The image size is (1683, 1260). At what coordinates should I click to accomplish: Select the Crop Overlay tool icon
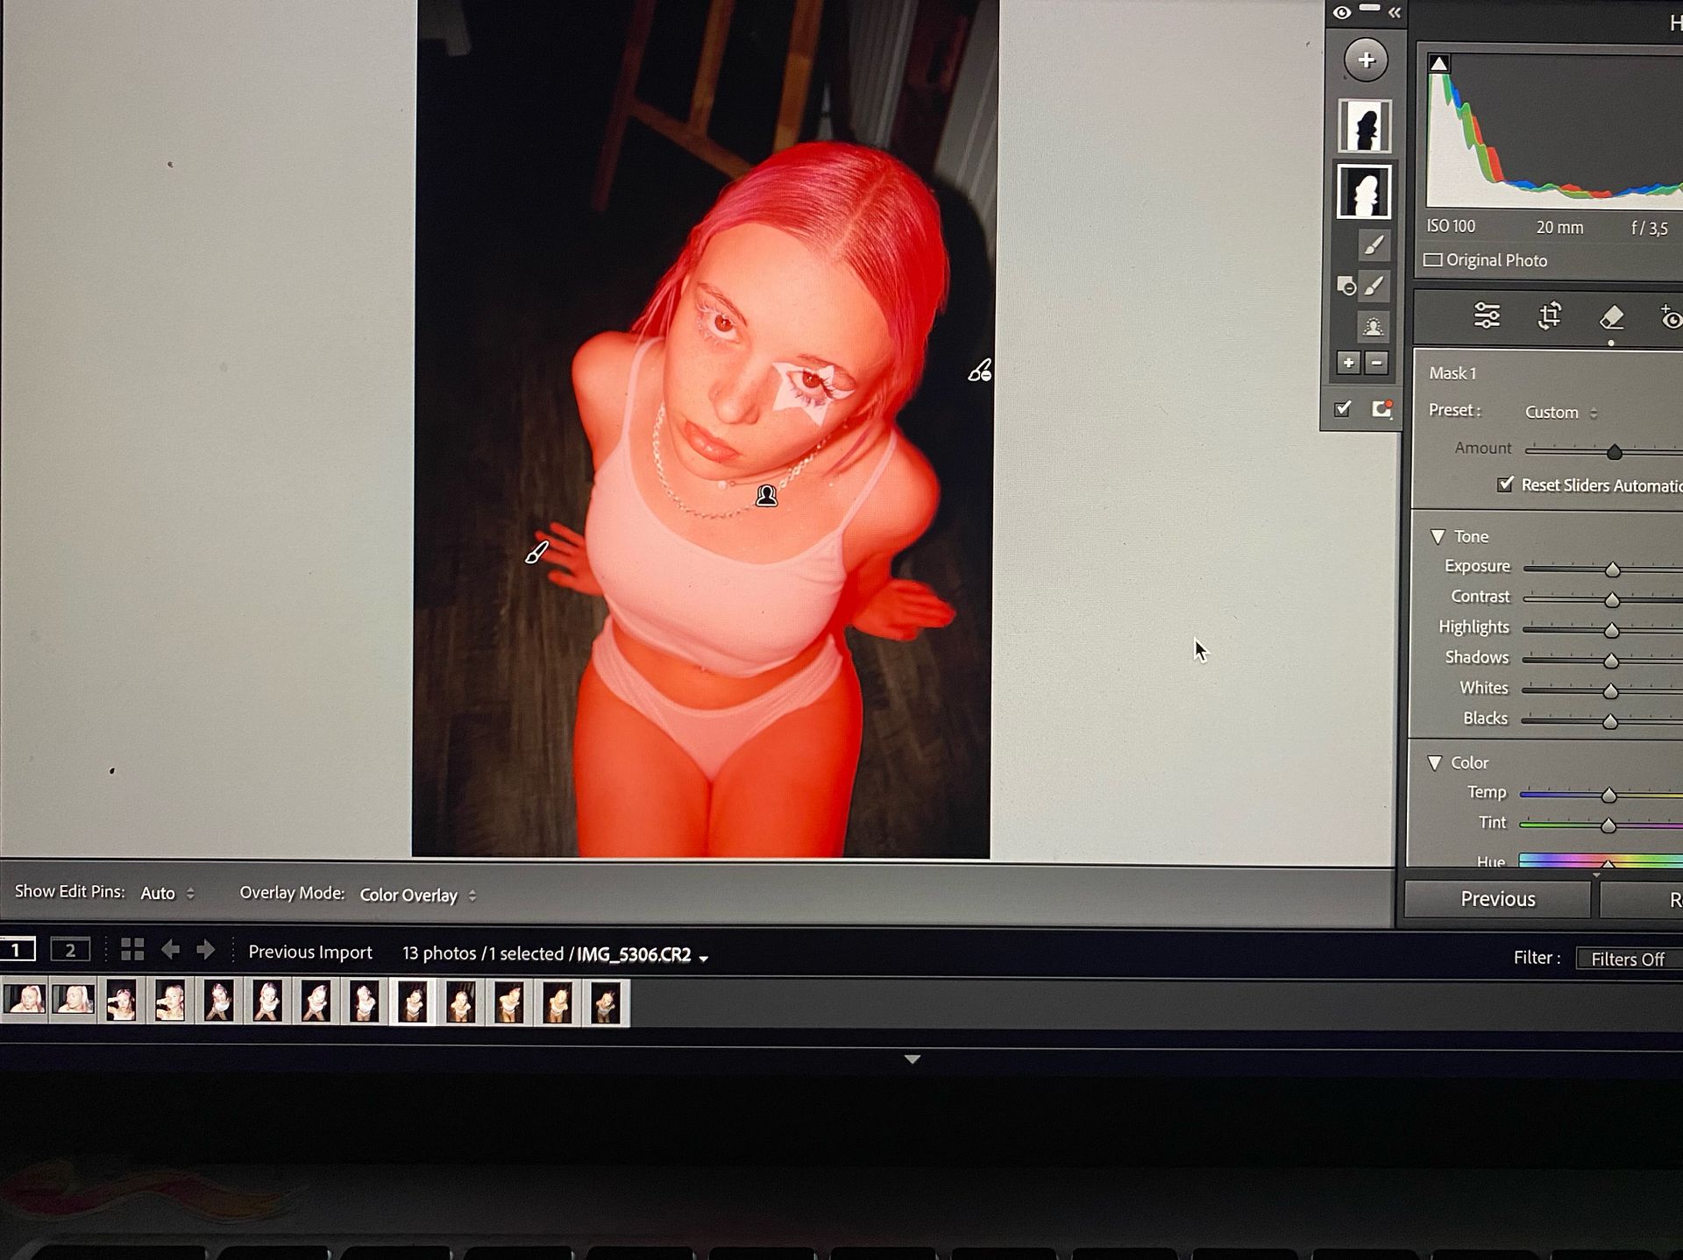(1549, 315)
